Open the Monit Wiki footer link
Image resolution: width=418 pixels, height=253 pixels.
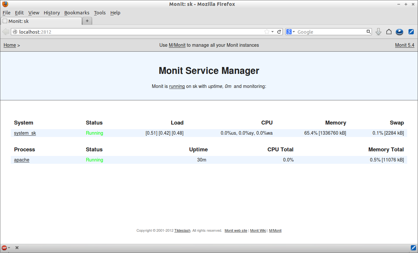click(x=258, y=230)
